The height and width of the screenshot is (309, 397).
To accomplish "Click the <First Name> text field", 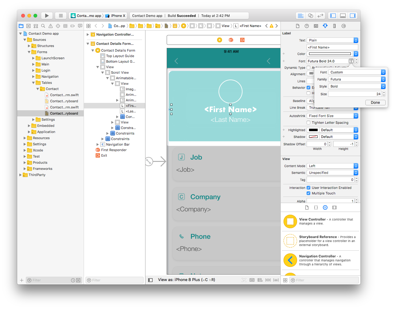I will pos(332,47).
